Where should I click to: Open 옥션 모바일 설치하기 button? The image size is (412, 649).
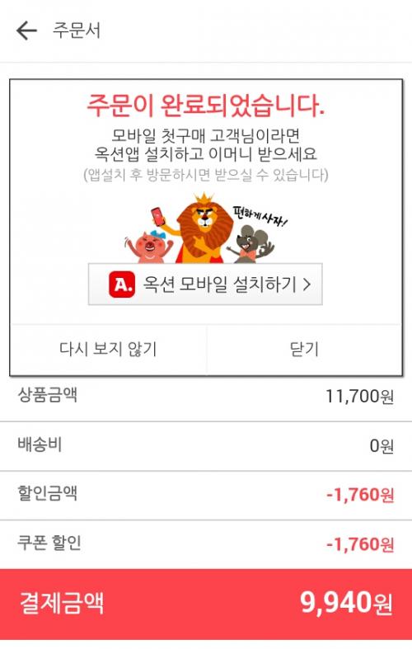205,285
